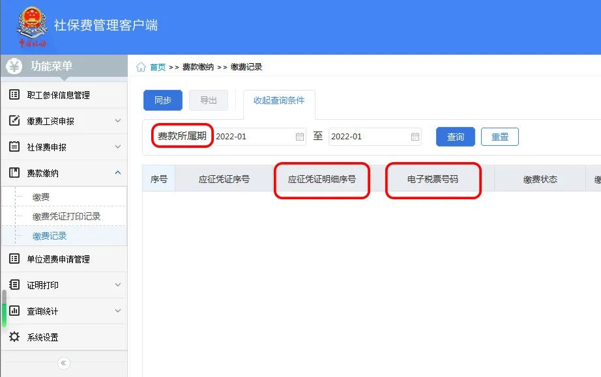
Task: Click the 同步 button
Action: [x=163, y=101]
